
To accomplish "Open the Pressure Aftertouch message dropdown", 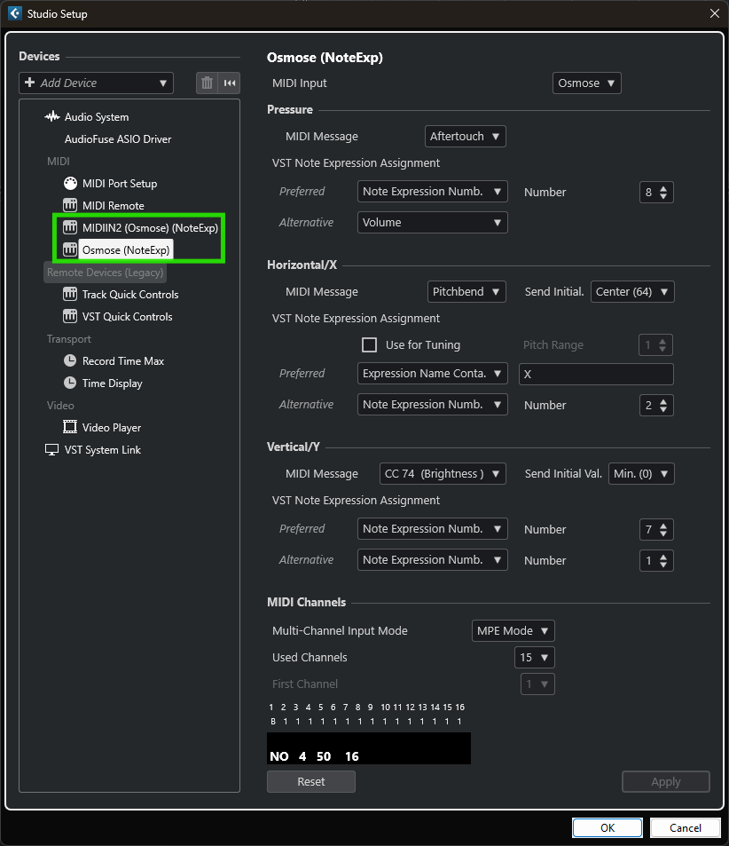I will coord(465,137).
